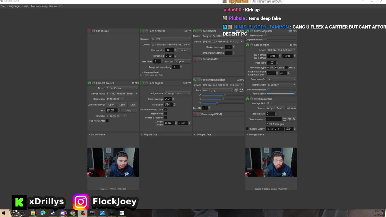Uncheck Fill frame gap
386x217 pixels.
pos(267,124)
